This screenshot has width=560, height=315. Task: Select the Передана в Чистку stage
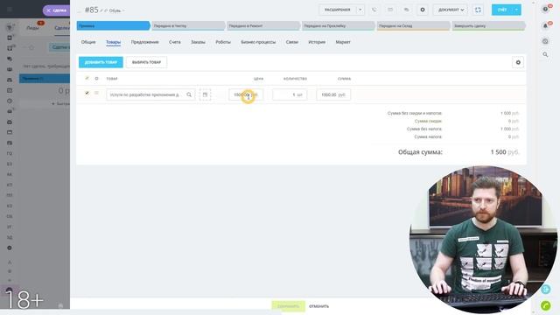coord(188,25)
